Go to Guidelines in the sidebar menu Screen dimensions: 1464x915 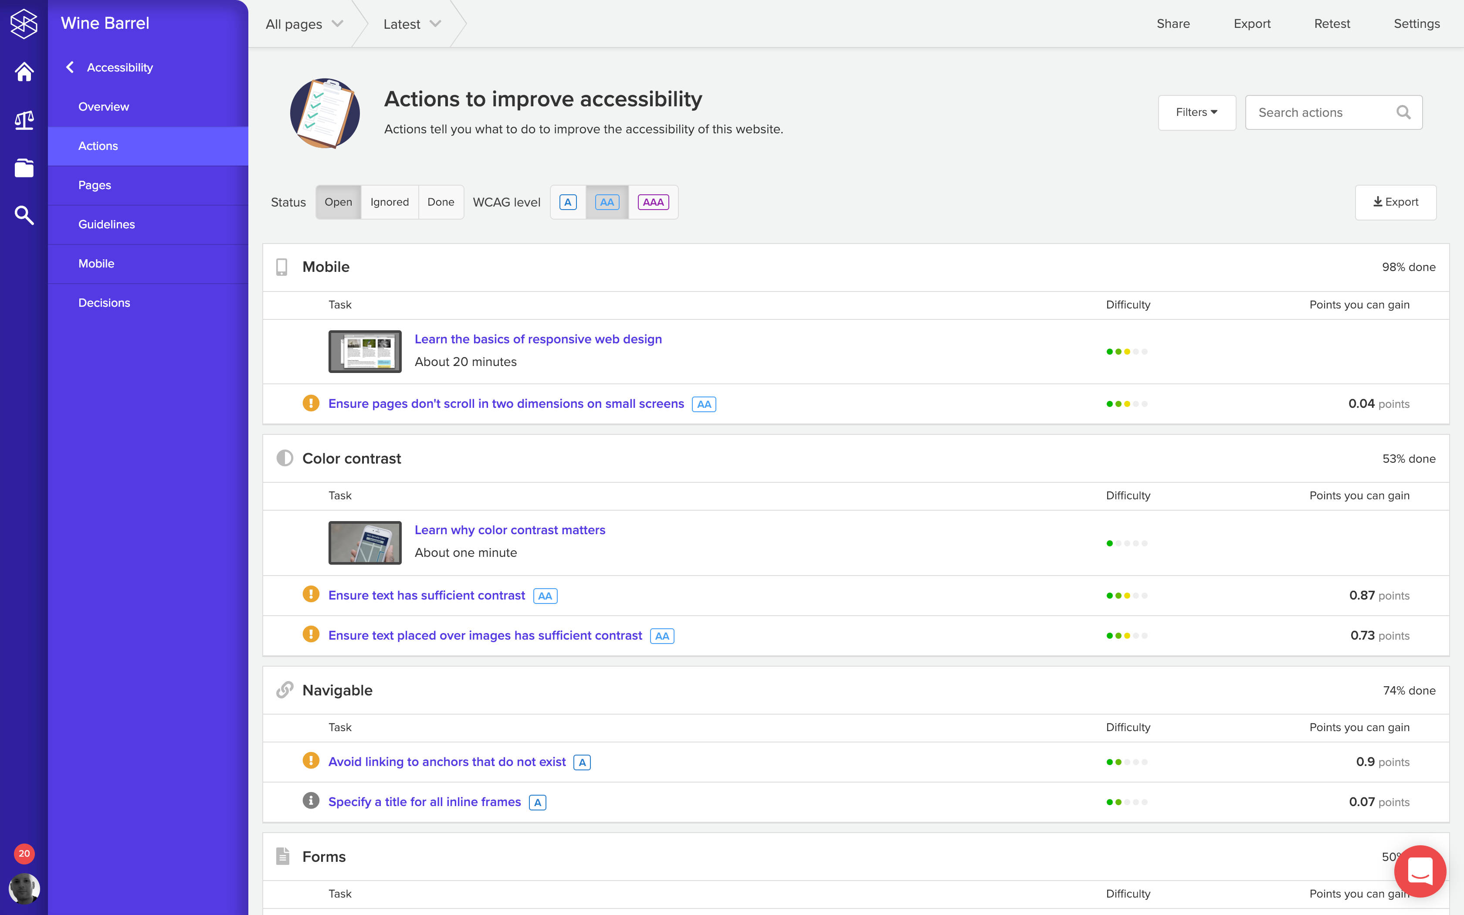(106, 224)
